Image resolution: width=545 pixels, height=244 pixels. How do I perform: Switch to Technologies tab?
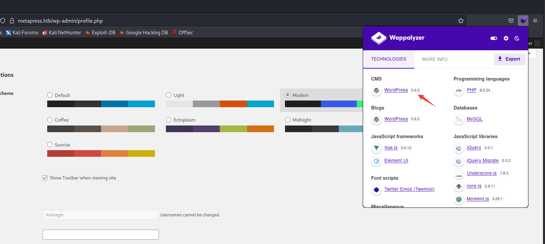click(389, 59)
